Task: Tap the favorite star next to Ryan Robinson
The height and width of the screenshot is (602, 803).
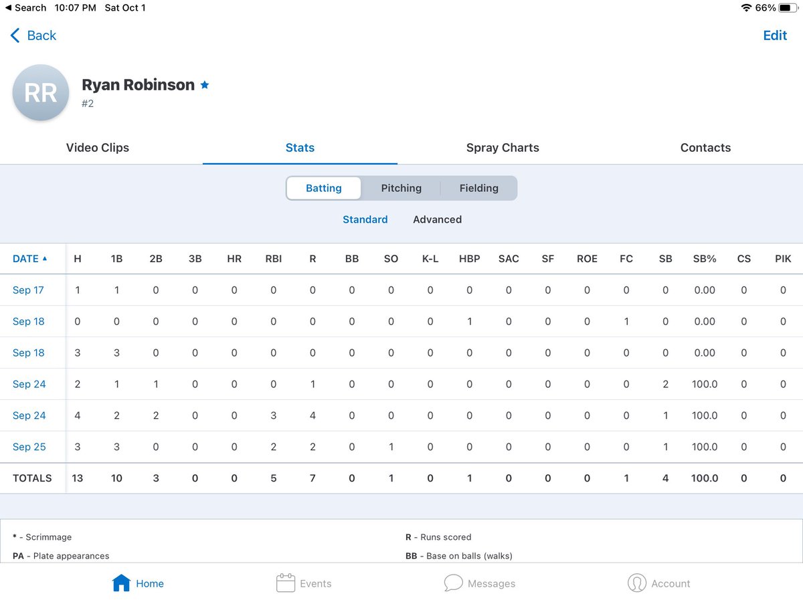Action: [x=205, y=85]
